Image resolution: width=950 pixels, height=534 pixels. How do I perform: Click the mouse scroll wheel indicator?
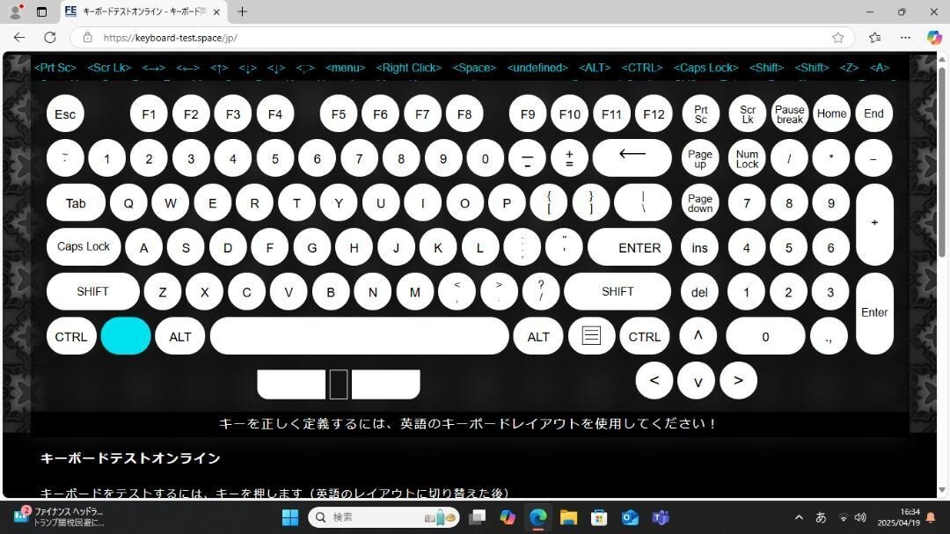point(339,384)
